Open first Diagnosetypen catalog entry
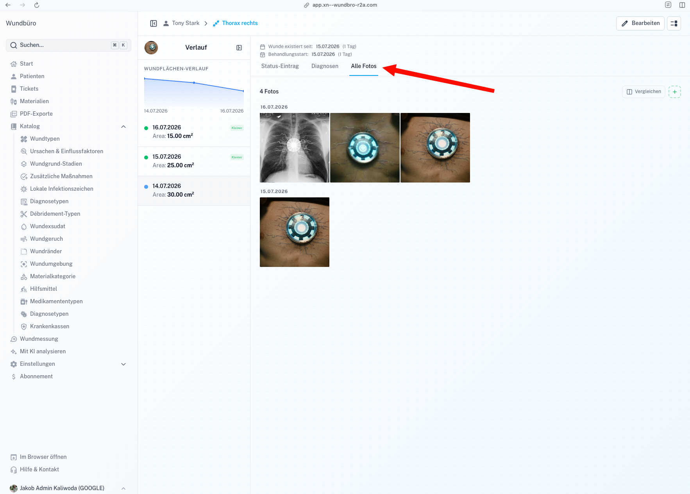 pos(49,201)
